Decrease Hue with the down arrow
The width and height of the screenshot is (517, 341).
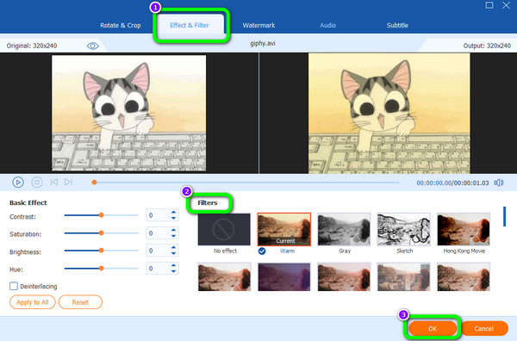[x=173, y=271]
